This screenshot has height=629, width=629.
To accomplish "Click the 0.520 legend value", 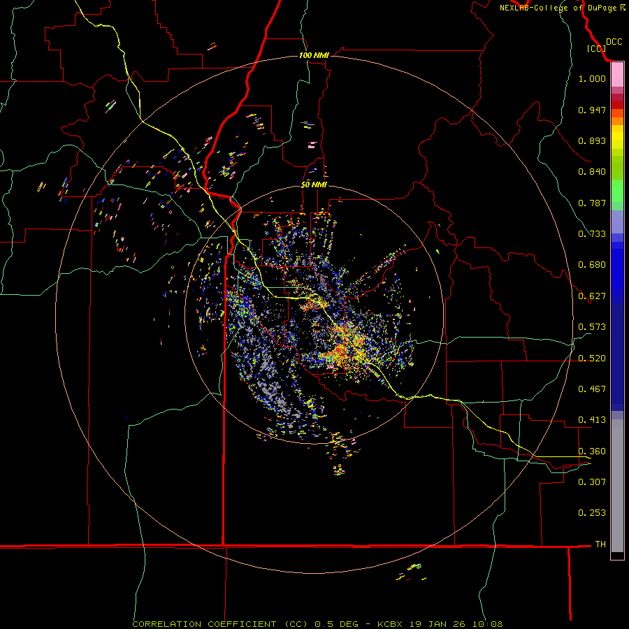I will pos(592,359).
